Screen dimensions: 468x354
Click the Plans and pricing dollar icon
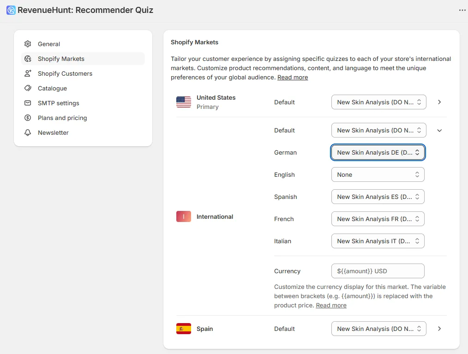click(28, 118)
